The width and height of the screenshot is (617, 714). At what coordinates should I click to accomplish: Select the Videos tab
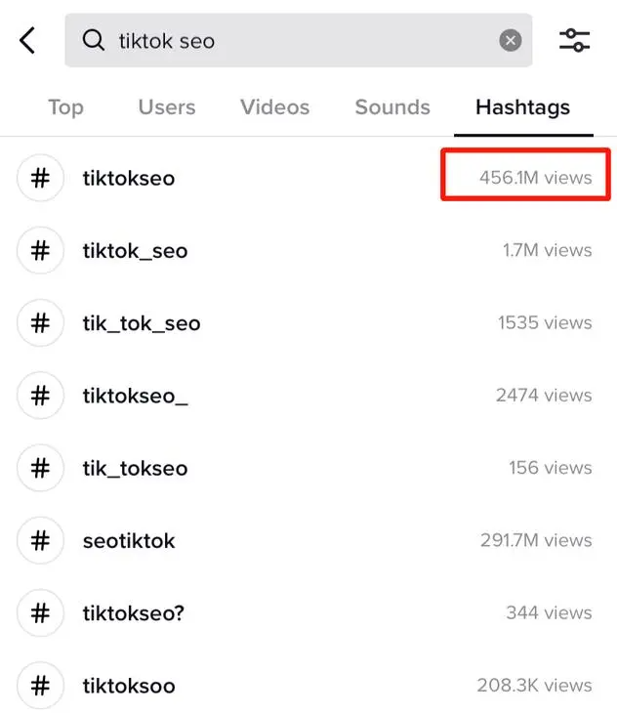pos(273,107)
